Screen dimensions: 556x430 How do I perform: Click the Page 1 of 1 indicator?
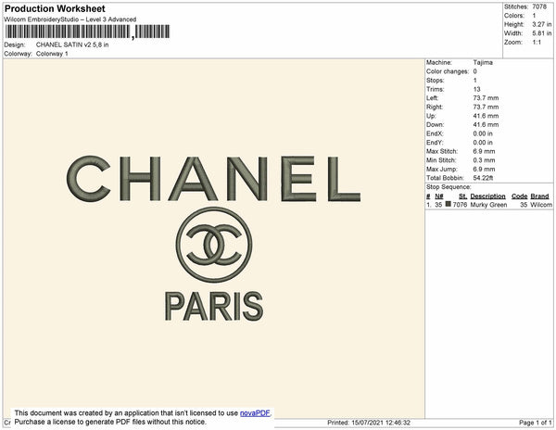click(x=536, y=423)
